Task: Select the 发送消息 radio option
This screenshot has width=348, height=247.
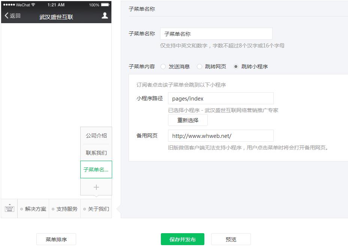Action: pos(163,67)
